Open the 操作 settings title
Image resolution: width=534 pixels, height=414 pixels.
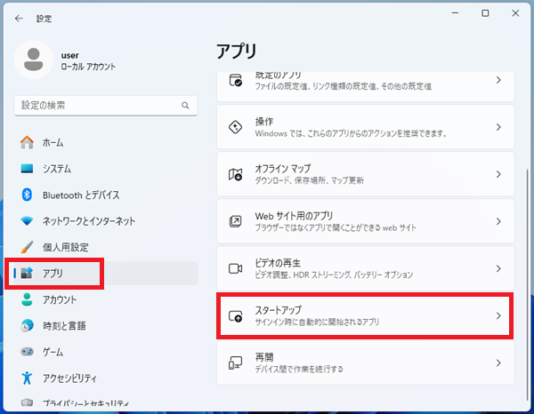[x=264, y=122]
